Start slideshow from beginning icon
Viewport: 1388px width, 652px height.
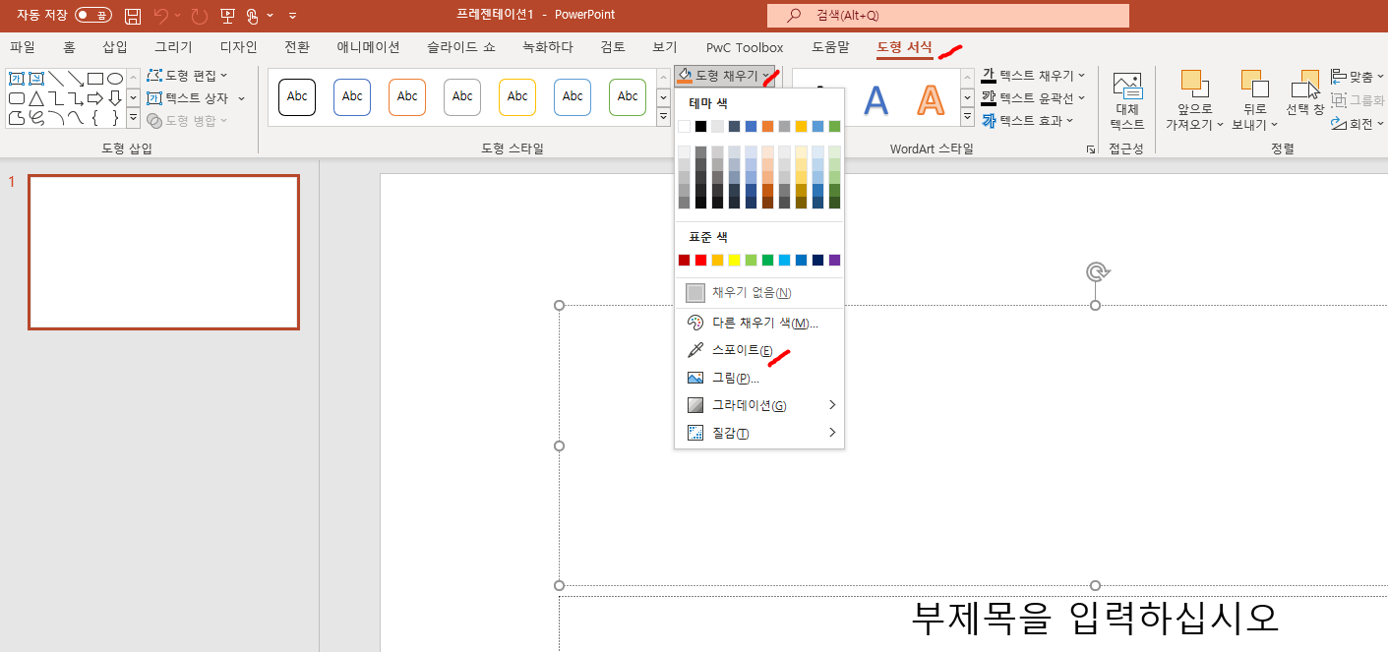pos(228,16)
